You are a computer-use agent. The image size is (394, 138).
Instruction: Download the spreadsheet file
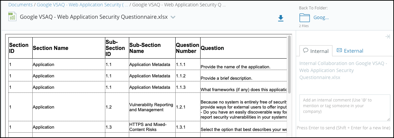pos(281,18)
